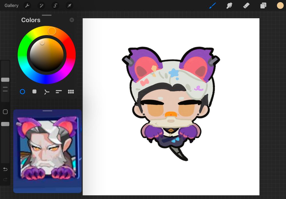Select the Transform arrow tool
The height and width of the screenshot is (199, 286).
click(x=69, y=6)
